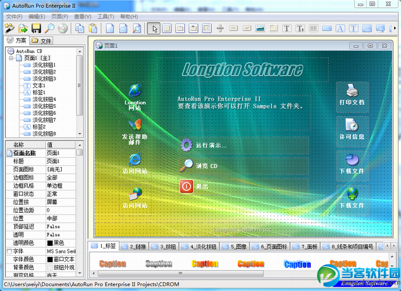Select the image picture object tool
Viewport: 401px width, 291px height.
[260, 28]
